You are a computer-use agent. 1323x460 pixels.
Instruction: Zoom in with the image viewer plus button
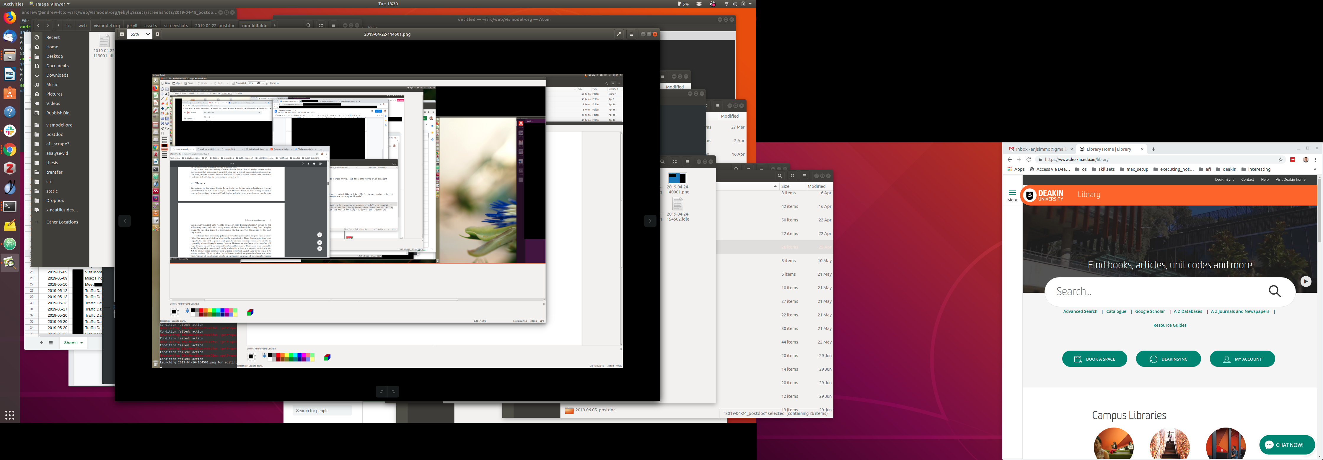click(x=157, y=34)
